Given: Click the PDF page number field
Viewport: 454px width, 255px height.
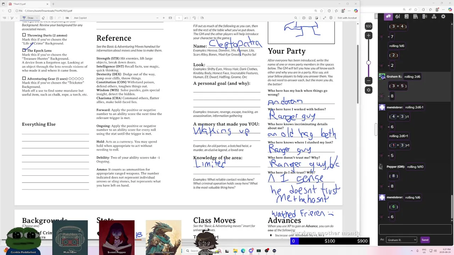Looking at the screenshot, I should pos(179,18).
